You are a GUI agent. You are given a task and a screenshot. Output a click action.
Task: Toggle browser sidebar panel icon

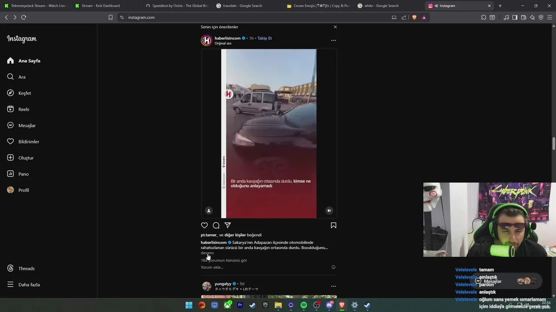[x=515, y=17]
